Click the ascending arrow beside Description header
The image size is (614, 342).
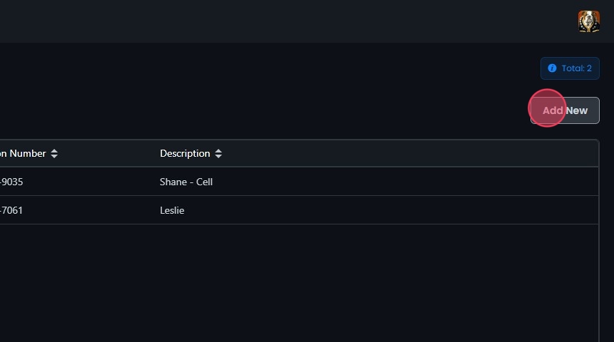[218, 150]
